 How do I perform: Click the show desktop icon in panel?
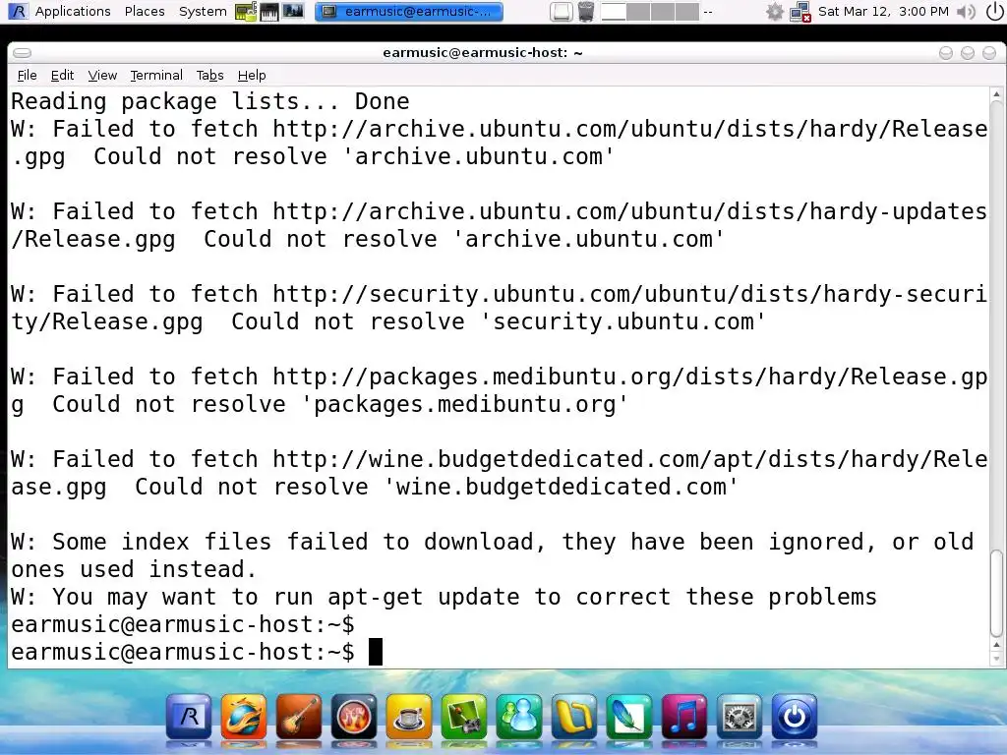coord(562,12)
